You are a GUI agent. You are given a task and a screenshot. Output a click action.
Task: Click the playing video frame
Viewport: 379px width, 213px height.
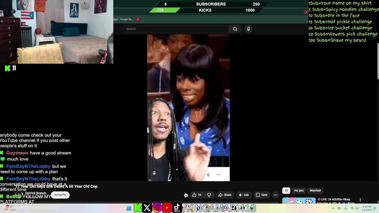(188, 108)
